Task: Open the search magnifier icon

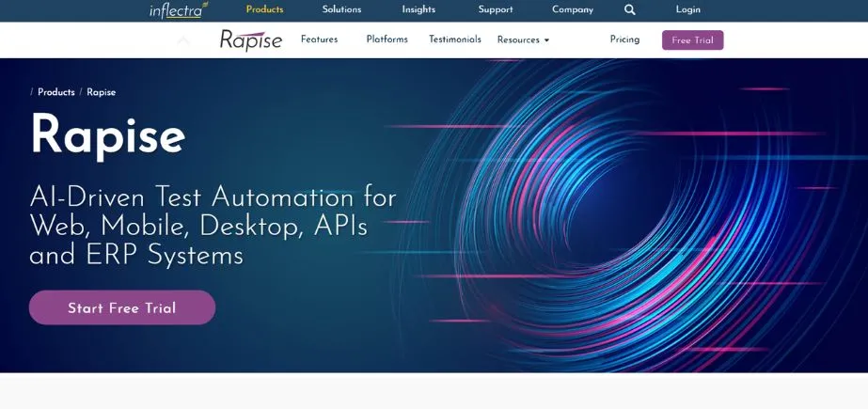Action: (629, 10)
